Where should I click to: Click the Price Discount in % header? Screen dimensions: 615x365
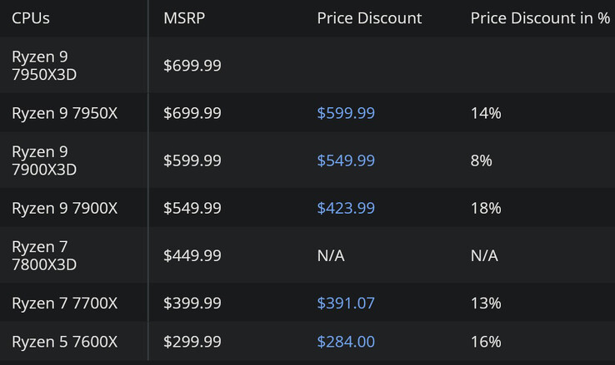(540, 18)
